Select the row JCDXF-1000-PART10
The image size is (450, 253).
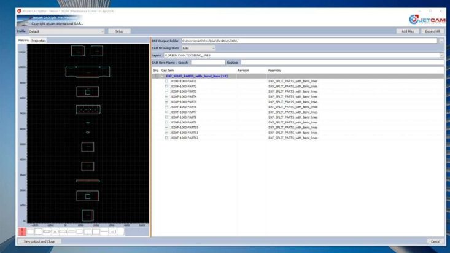298,128
